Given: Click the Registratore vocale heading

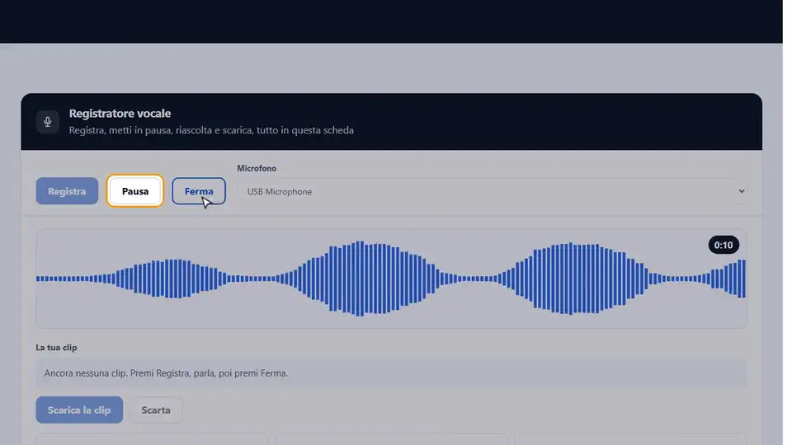Looking at the screenshot, I should tap(120, 114).
